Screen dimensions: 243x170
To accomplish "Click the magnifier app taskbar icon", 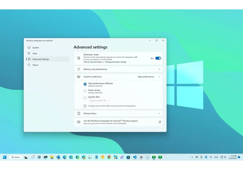I will (147, 157).
